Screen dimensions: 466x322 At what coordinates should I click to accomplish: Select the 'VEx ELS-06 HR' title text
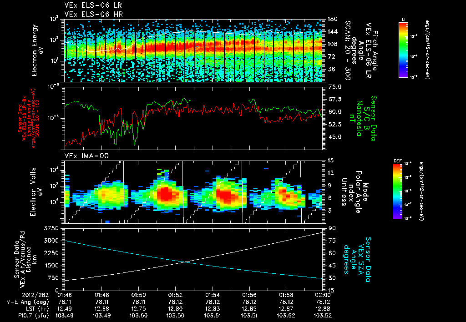click(x=93, y=14)
